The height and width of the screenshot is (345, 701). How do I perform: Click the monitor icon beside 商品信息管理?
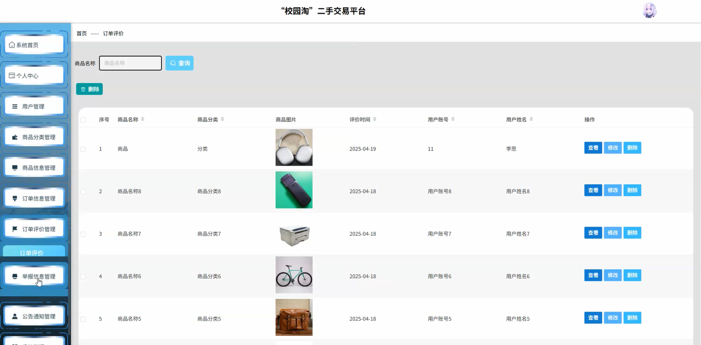(14, 167)
